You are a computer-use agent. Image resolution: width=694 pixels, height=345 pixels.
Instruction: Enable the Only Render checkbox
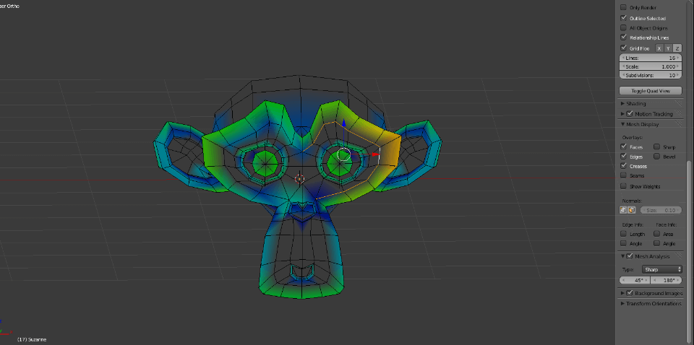(623, 7)
